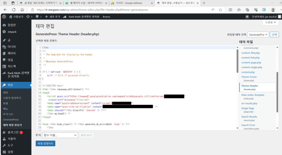Open split screen view icon
The height and width of the screenshot is (155, 282).
pos(231,10)
